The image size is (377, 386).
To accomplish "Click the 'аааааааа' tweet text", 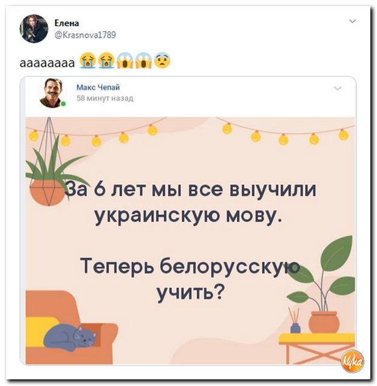I will [47, 63].
